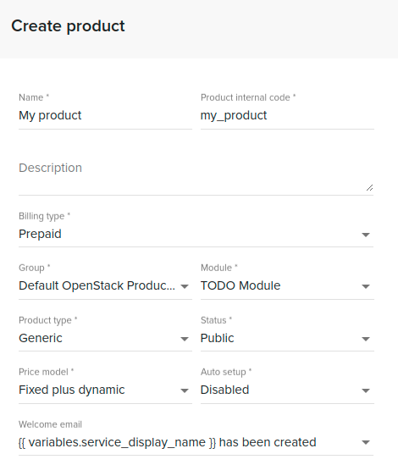
Task: Expand the Product type dropdown arrow
Action: [x=185, y=339]
